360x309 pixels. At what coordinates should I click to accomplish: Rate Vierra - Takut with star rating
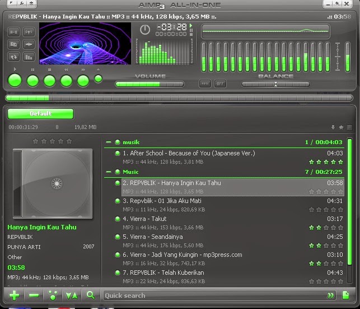(x=326, y=228)
